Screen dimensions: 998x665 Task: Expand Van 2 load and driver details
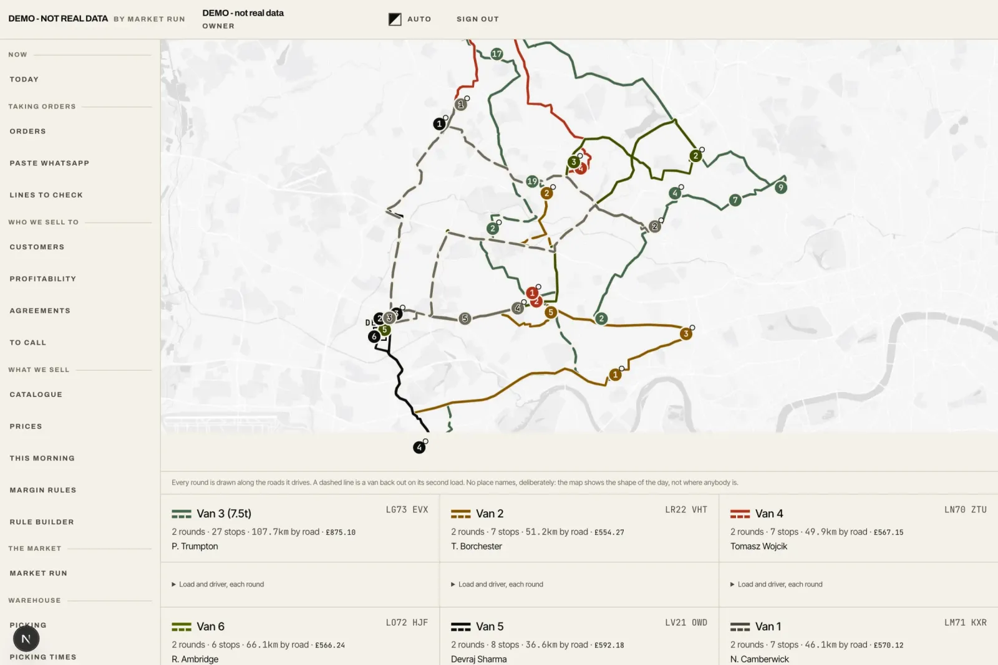tap(497, 585)
